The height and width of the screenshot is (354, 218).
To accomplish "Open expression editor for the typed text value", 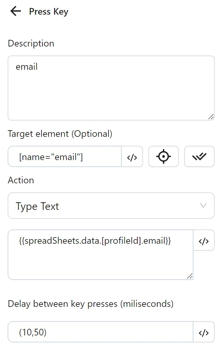I will click(x=204, y=240).
